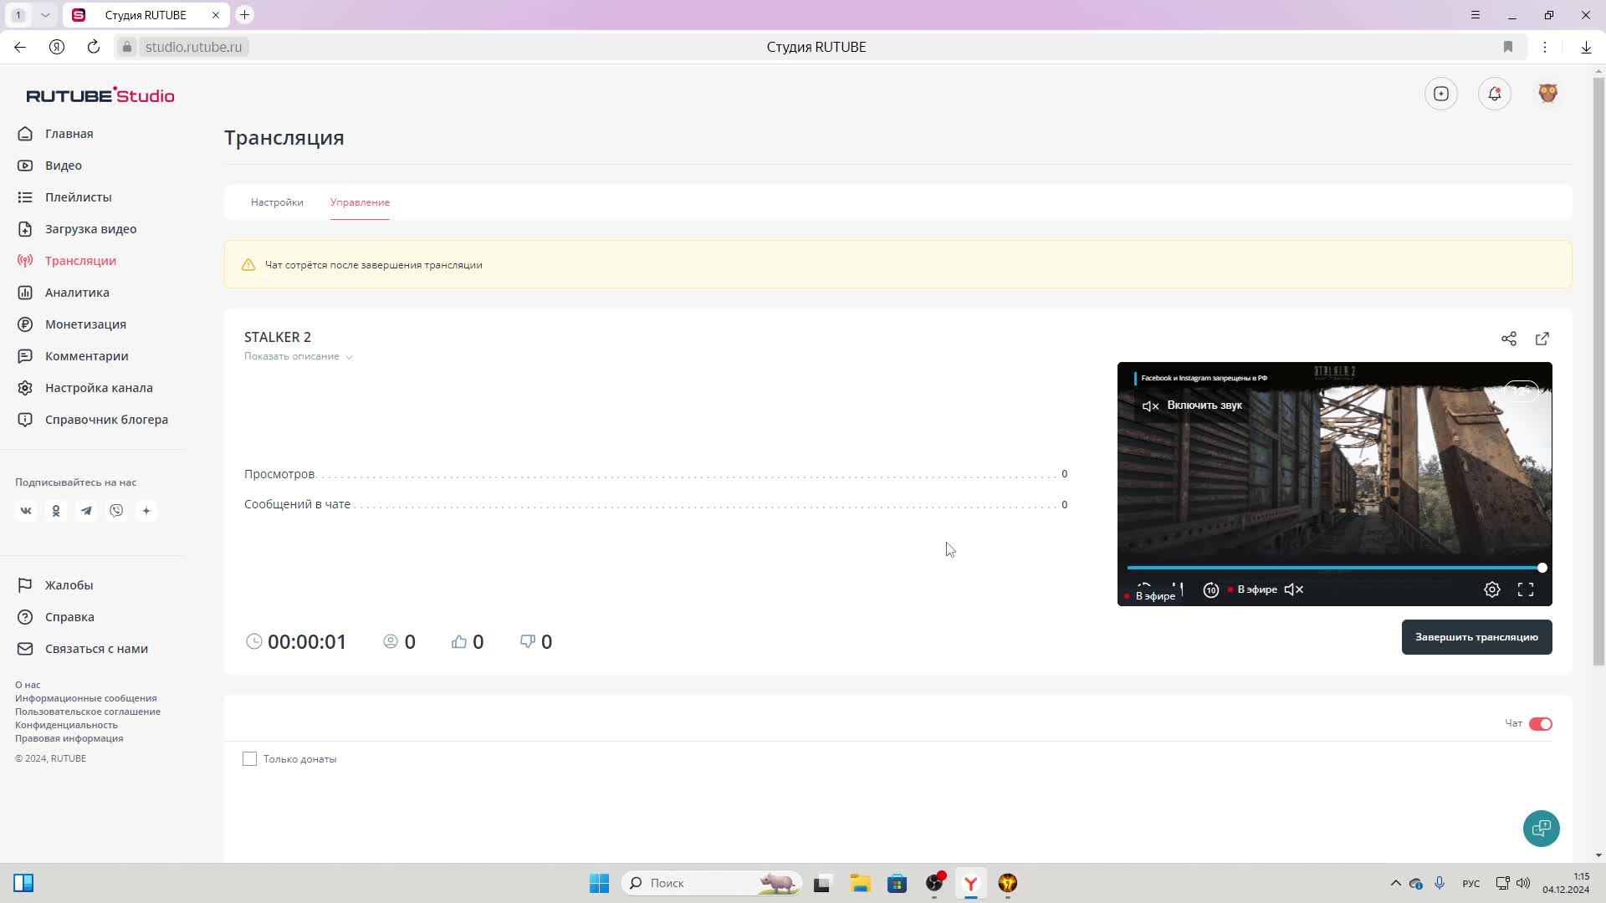Screen dimensions: 1606x903
Task: Open Аналитика in the sidebar
Action: point(77,293)
